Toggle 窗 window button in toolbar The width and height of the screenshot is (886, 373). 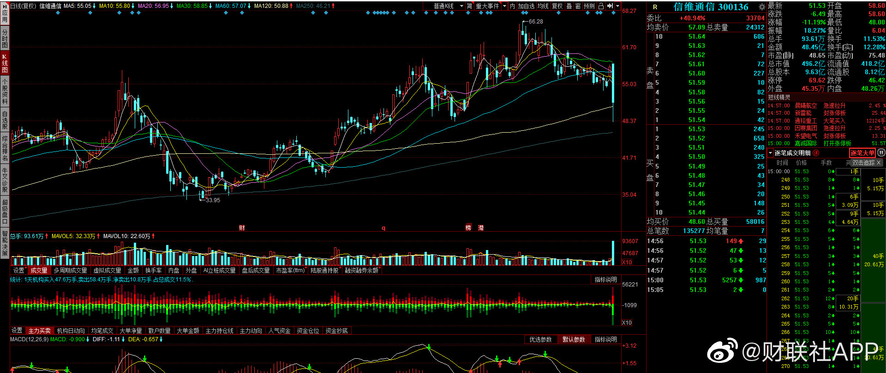pos(578,6)
